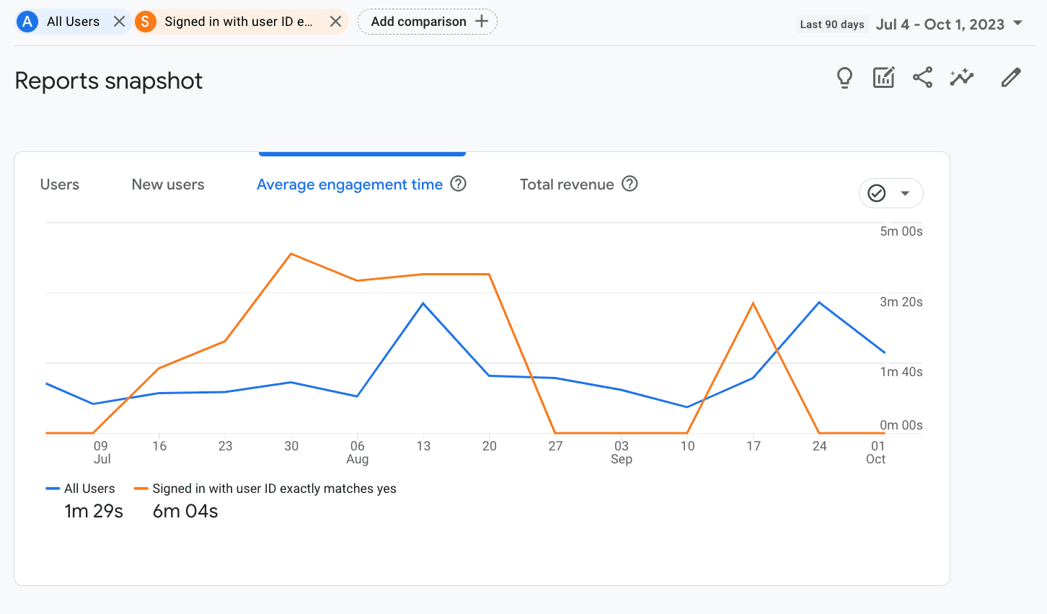
Task: Click the 27 date label on axis
Action: point(555,446)
